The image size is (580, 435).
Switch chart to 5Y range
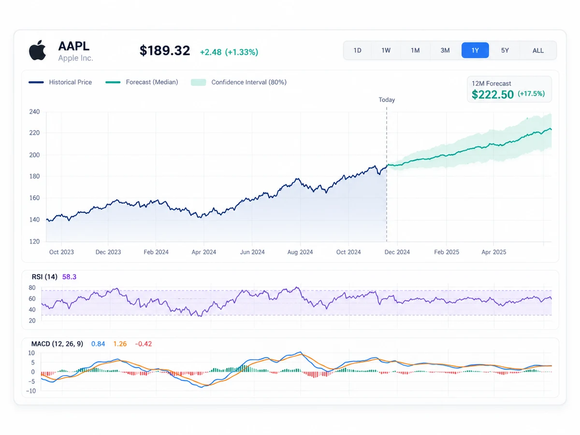click(505, 50)
